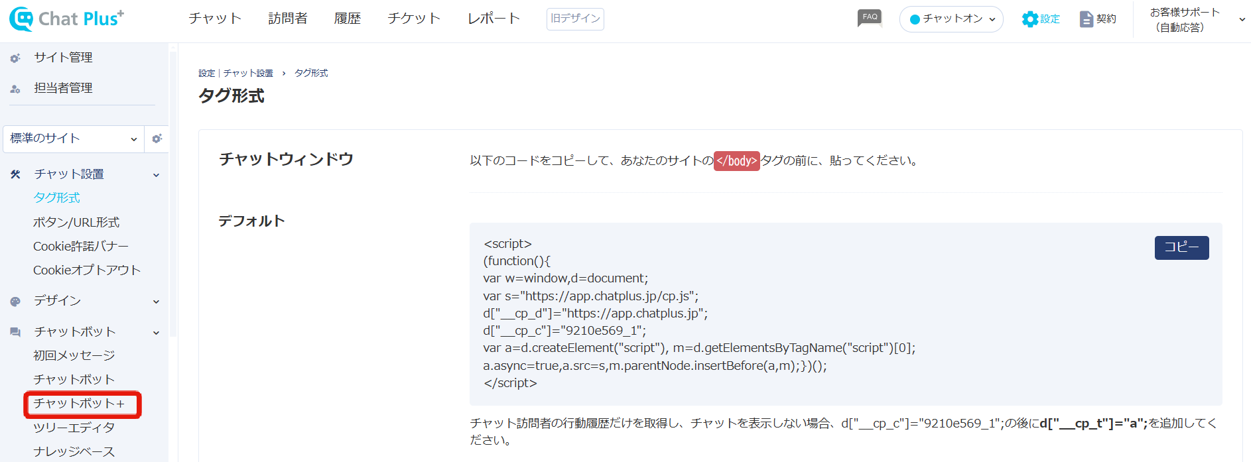The width and height of the screenshot is (1251, 462).
Task: Open 担当者管理 in the sidebar
Action: tap(64, 88)
